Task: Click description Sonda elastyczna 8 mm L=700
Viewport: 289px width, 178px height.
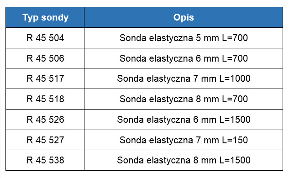Action: pyautogui.click(x=184, y=99)
